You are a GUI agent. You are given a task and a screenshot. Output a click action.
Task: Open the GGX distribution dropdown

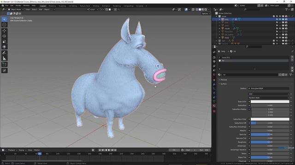(268, 94)
